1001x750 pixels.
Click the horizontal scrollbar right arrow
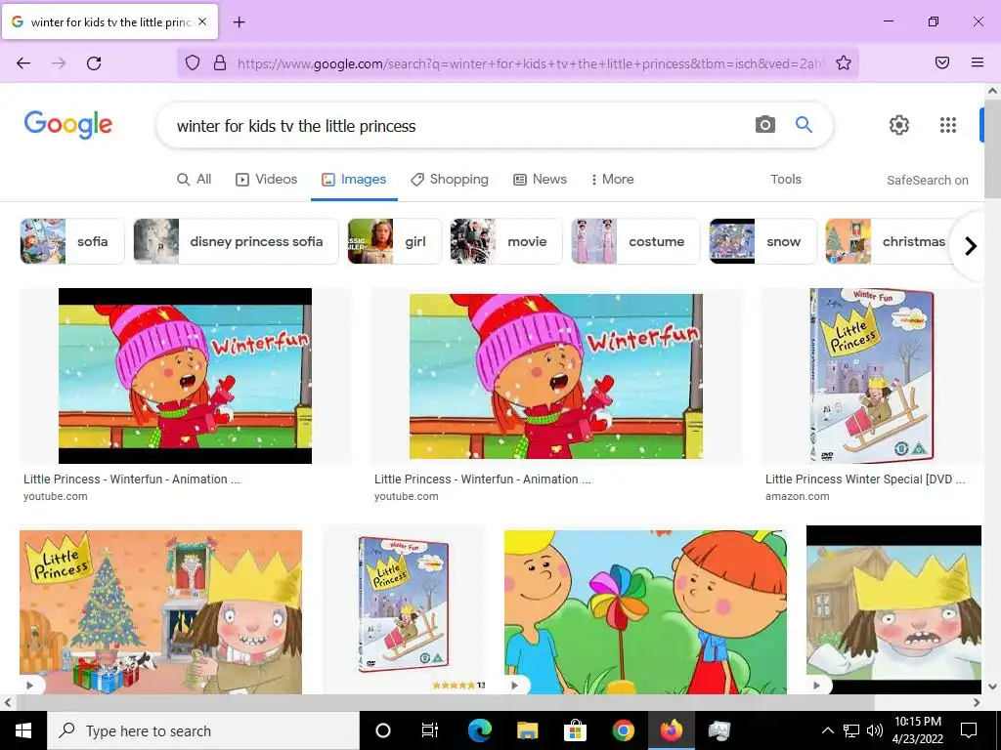click(977, 702)
